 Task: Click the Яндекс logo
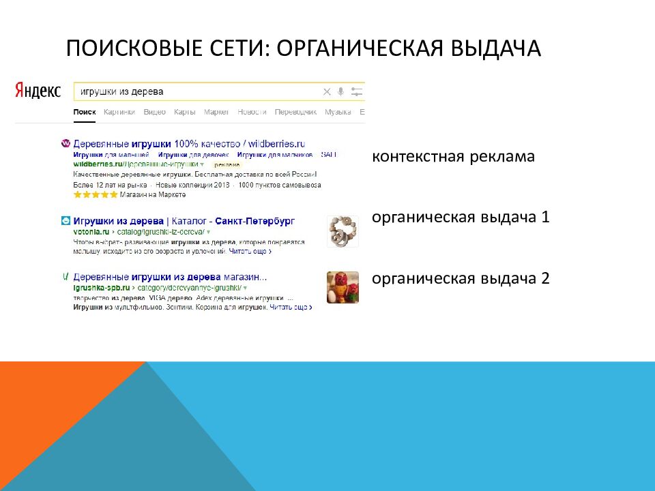tap(38, 91)
